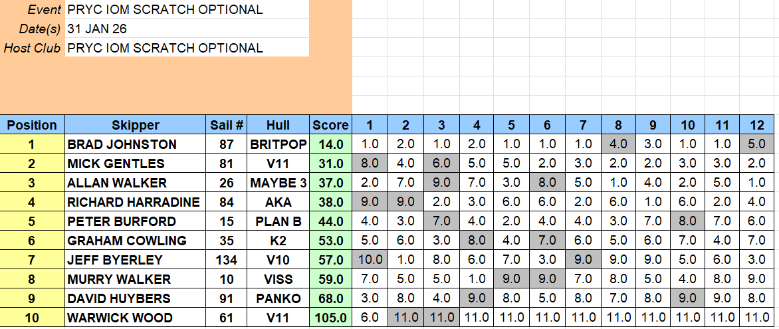This screenshot has width=779, height=329.
Task: Select the Score column header
Action: point(330,125)
